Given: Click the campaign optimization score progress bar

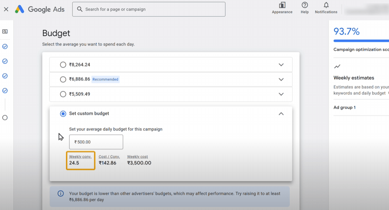Looking at the screenshot, I should tap(361, 41).
